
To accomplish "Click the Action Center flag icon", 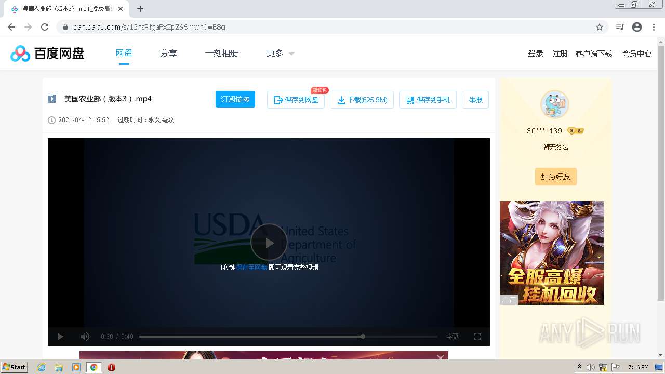I will 616,367.
